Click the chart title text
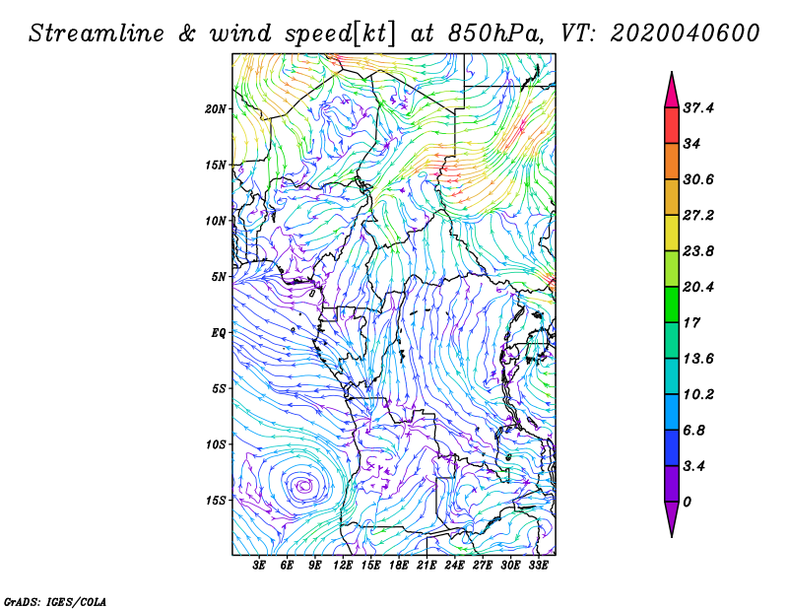This screenshot has width=788, height=609. [x=393, y=34]
